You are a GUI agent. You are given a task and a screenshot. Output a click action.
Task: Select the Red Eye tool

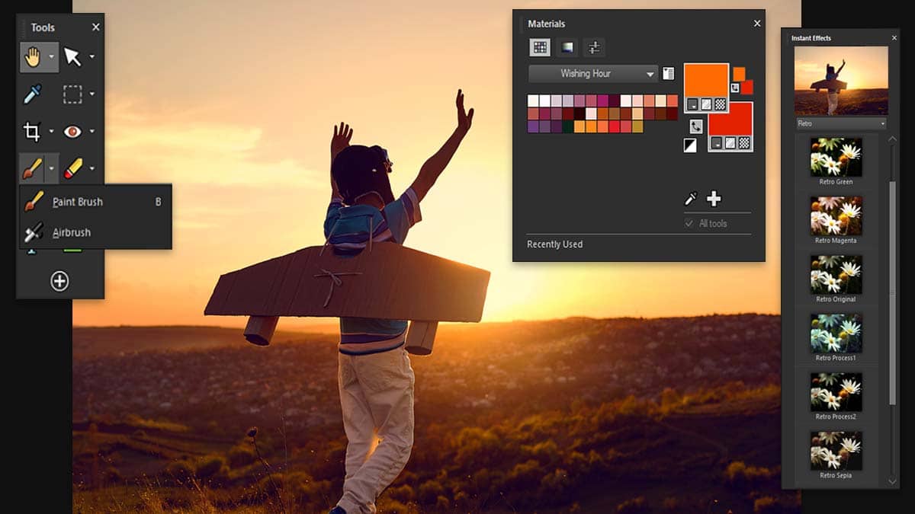click(x=72, y=132)
